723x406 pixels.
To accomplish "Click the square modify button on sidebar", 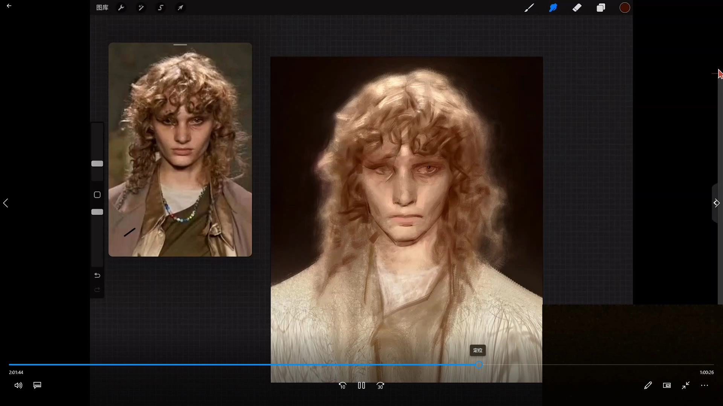I will [97, 195].
